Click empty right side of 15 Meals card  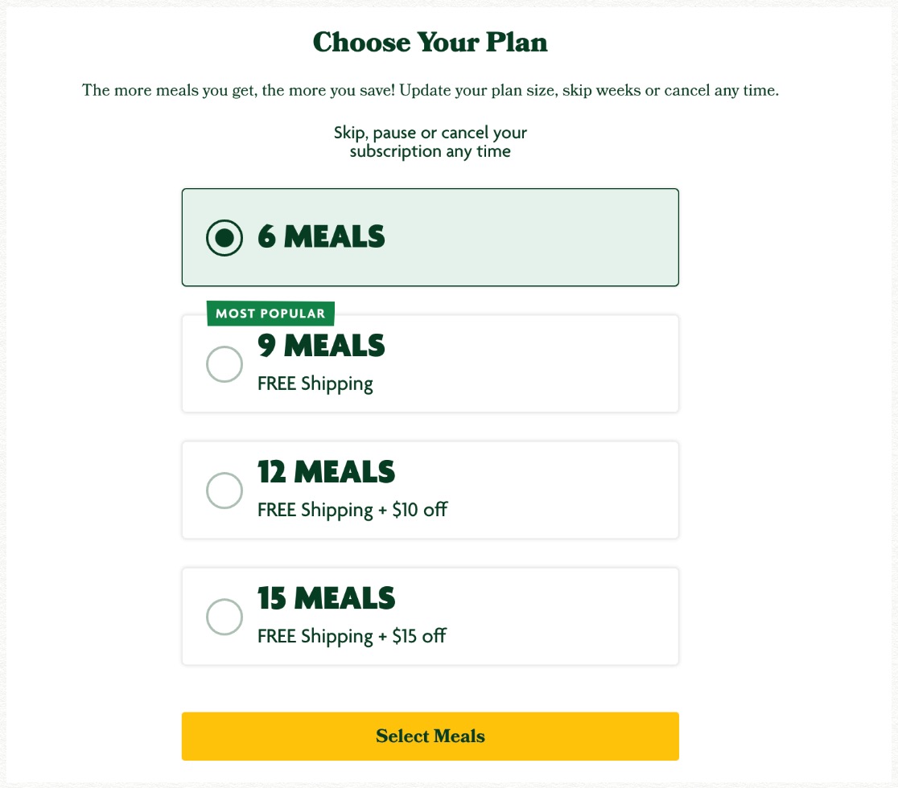click(x=579, y=617)
